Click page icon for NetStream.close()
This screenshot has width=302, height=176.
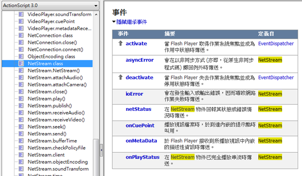point(21,92)
